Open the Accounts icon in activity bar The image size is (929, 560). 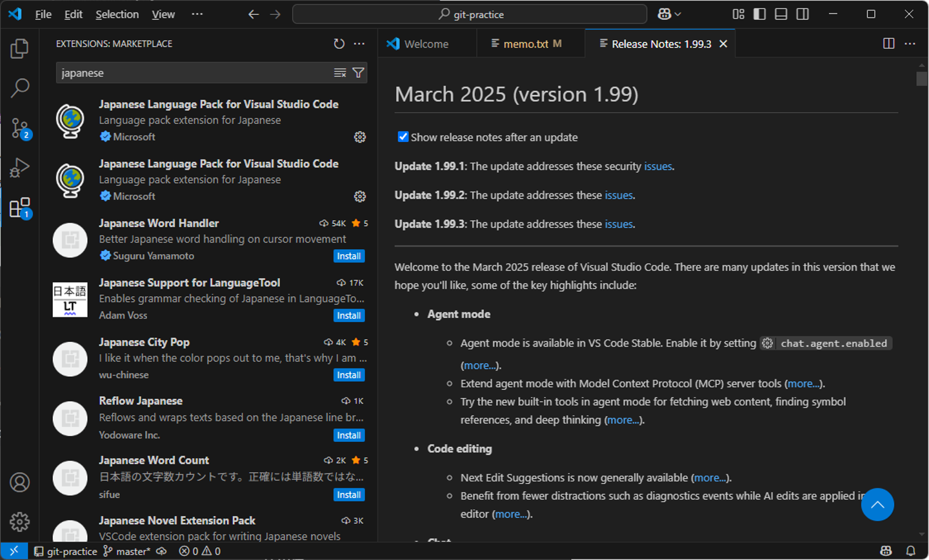tap(19, 482)
